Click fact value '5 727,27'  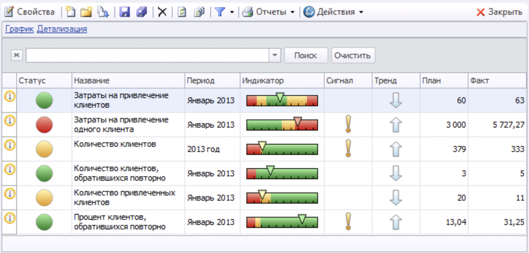tap(508, 125)
